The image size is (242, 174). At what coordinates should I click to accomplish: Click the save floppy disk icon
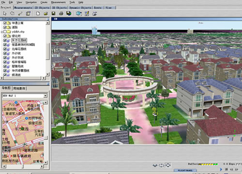(x=53, y=14)
